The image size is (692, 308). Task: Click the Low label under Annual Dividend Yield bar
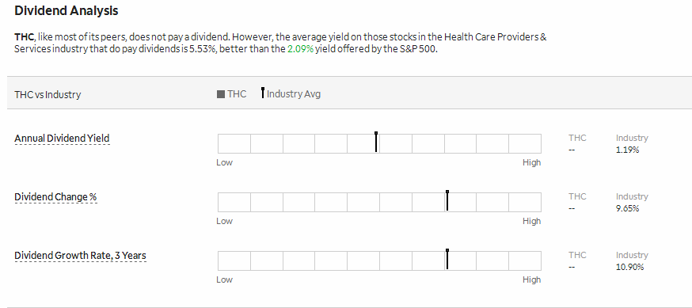click(224, 162)
